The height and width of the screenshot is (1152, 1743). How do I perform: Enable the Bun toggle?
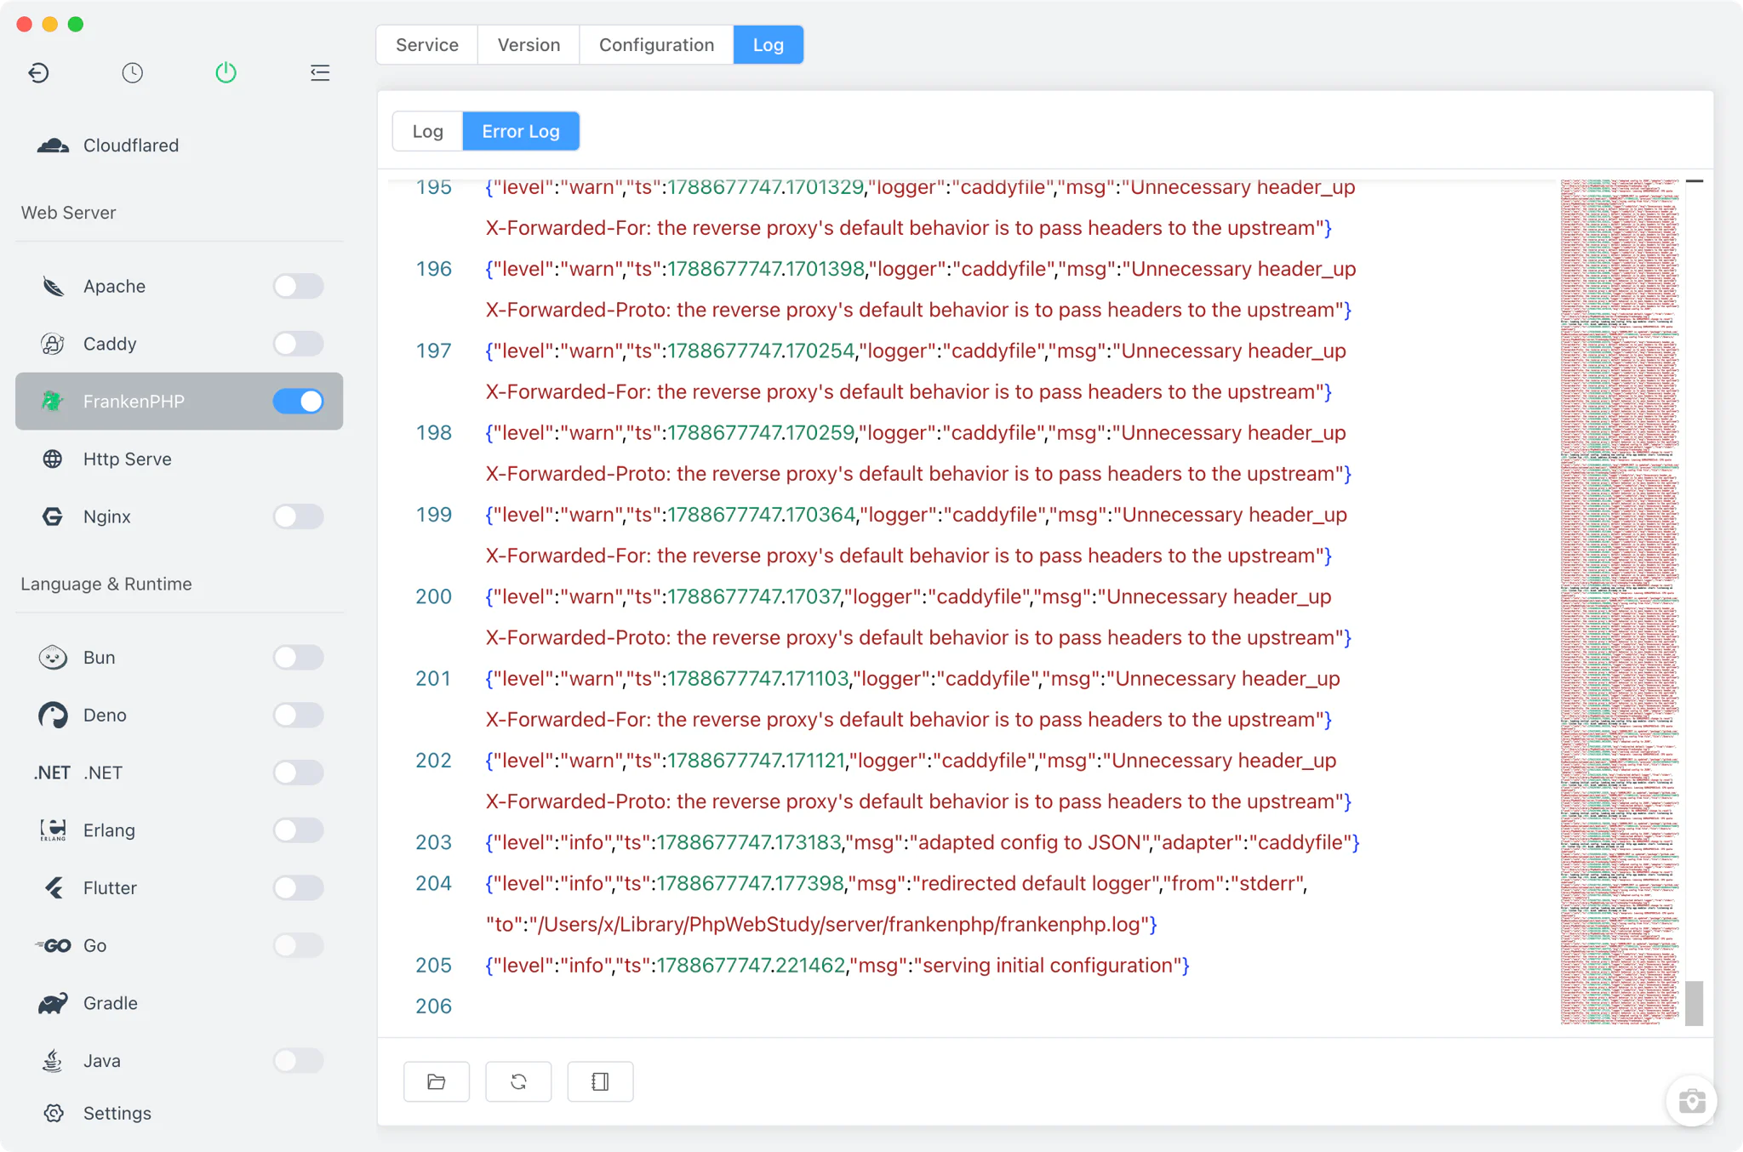[298, 658]
